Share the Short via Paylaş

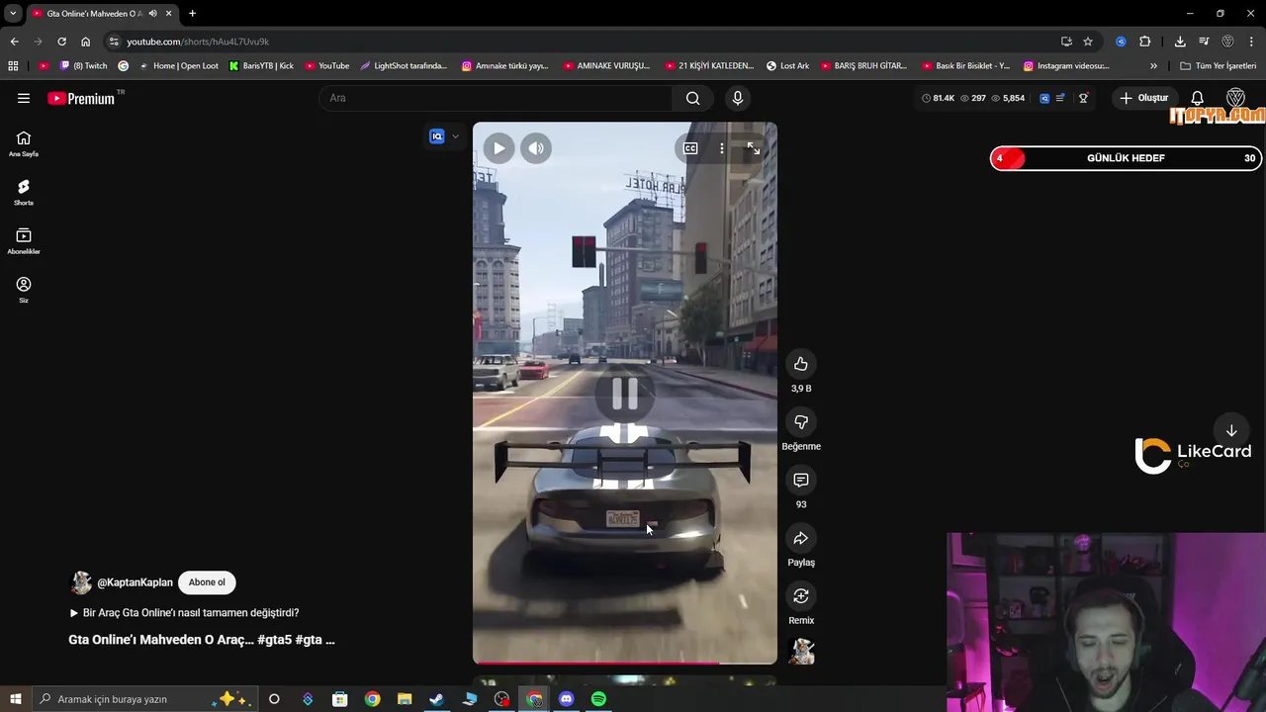coord(801,538)
